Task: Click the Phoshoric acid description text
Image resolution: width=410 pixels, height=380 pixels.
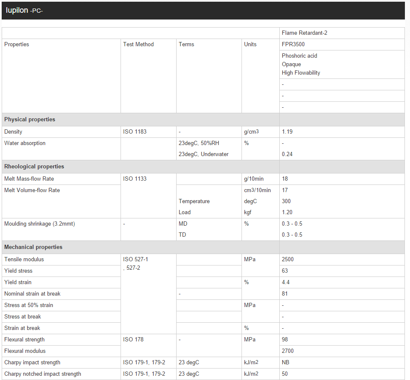Action: [x=299, y=56]
